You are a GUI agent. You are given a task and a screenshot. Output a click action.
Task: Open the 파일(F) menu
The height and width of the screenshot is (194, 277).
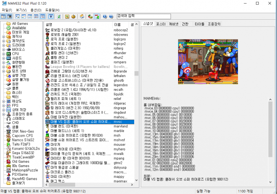point(7,10)
